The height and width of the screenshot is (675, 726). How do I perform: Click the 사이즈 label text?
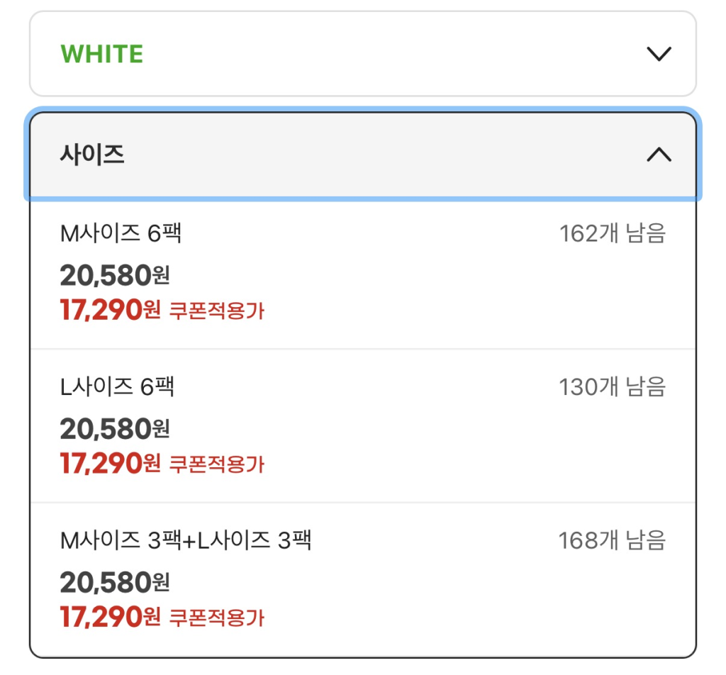click(x=92, y=155)
